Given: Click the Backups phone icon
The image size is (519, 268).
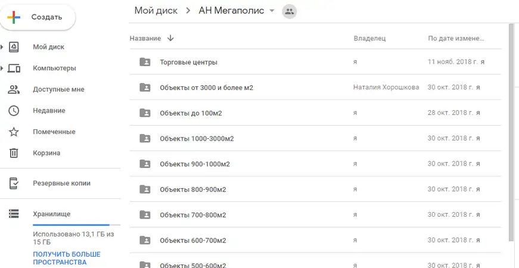Looking at the screenshot, I should pyautogui.click(x=14, y=183).
